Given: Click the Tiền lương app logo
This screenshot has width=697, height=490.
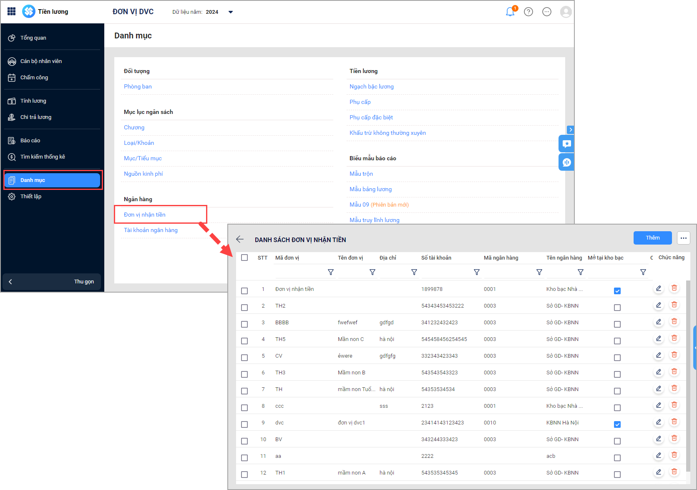Looking at the screenshot, I should [x=29, y=11].
